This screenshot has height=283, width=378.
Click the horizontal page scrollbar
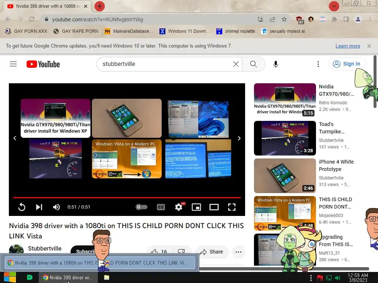[x=284, y=269]
